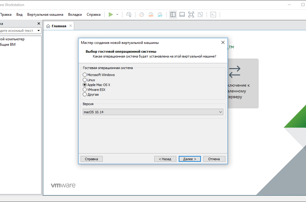This screenshot has height=202, width=306.
Task: Click the remote server connection tile behind the wizard
Action: pyautogui.click(x=243, y=84)
